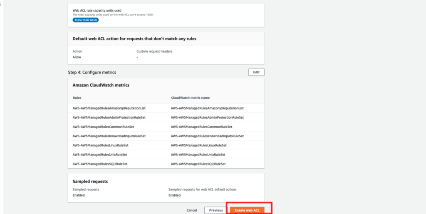426x214 pixels.
Task: Cancel the web ACL creation
Action: 192,210
